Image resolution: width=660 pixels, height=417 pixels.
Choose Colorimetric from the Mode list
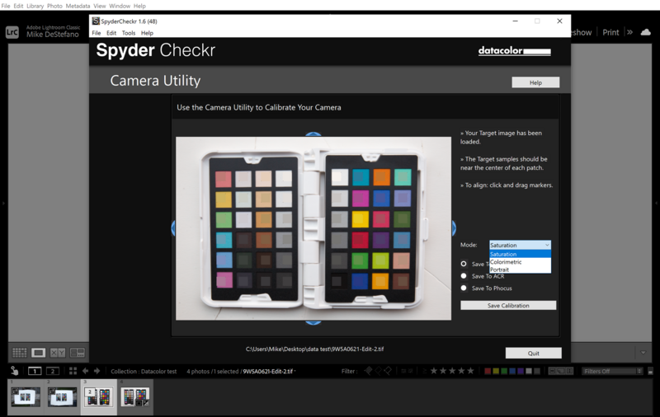[520, 262]
